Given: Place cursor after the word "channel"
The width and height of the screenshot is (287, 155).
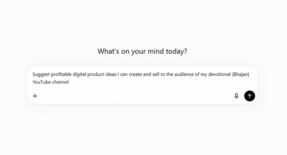Looking at the screenshot, I should tap(69, 82).
